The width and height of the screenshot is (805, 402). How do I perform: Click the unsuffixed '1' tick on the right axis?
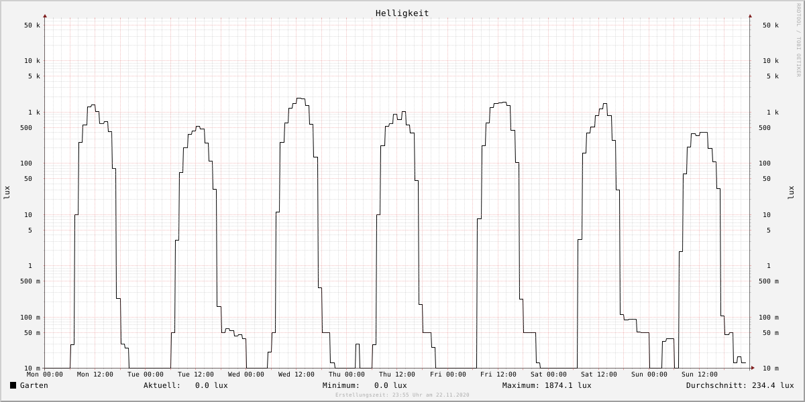pyautogui.click(x=769, y=266)
